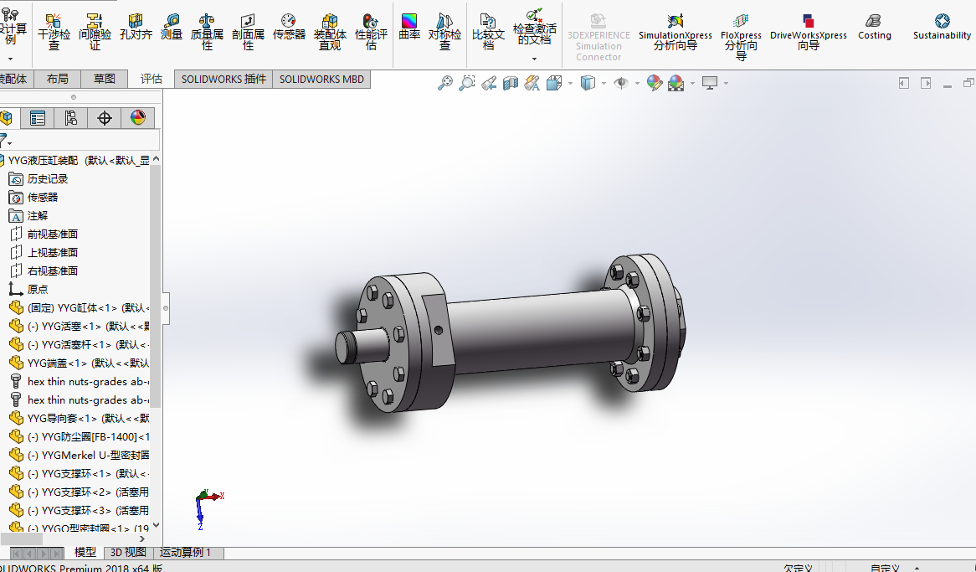Activate the 剖面视图 section view icon

509,83
